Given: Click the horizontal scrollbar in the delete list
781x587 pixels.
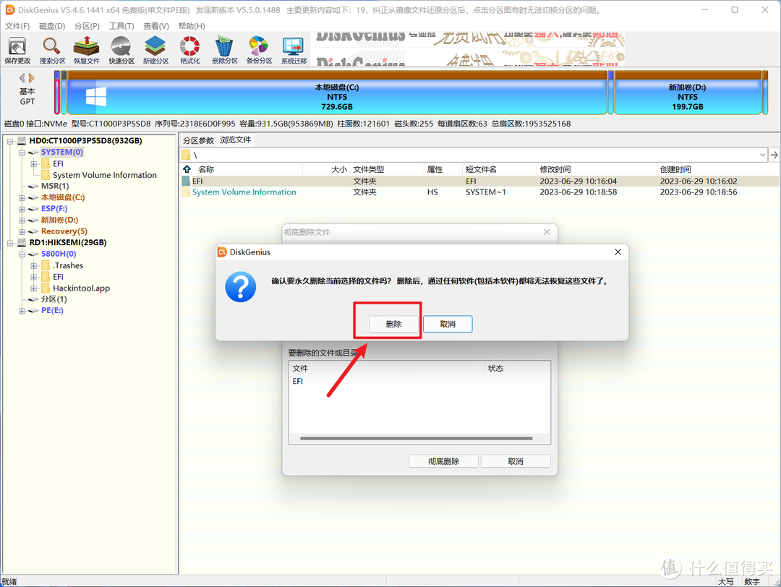Looking at the screenshot, I should pos(417,439).
